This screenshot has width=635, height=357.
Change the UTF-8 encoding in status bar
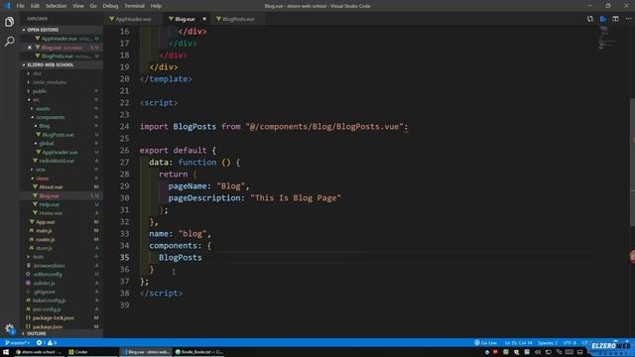point(570,343)
